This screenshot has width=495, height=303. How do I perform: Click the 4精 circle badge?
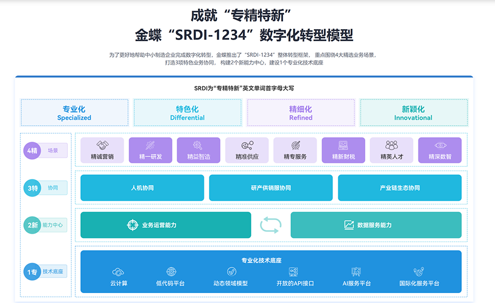(32, 151)
